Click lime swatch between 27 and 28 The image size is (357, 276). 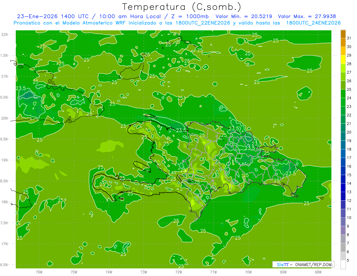pyautogui.click(x=343, y=68)
